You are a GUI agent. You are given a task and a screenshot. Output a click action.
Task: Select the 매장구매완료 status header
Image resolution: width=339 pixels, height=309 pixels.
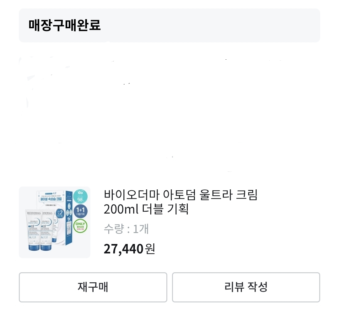(x=64, y=25)
